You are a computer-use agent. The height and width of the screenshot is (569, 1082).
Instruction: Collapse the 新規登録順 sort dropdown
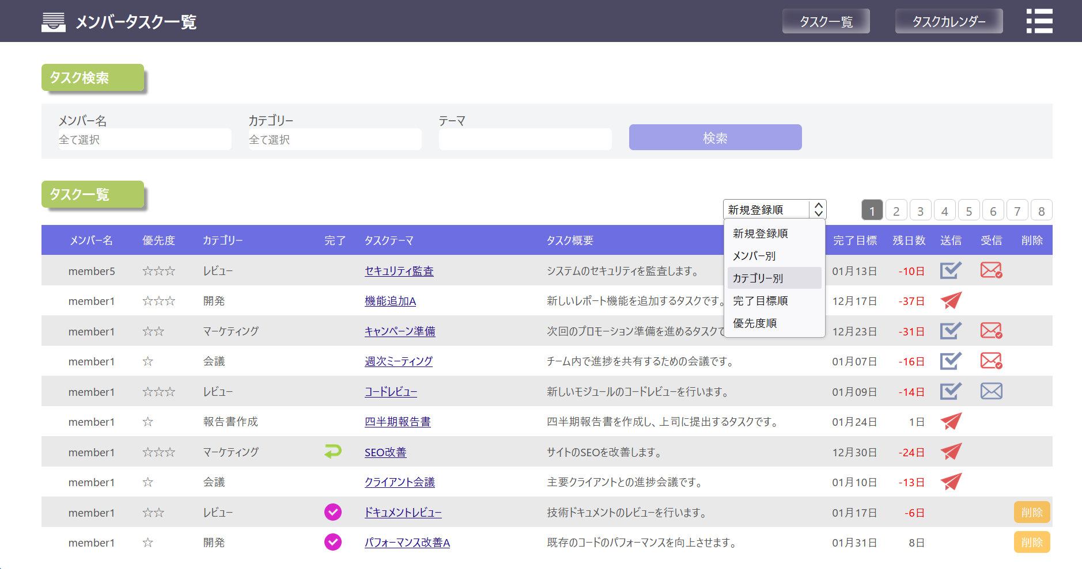pos(774,209)
